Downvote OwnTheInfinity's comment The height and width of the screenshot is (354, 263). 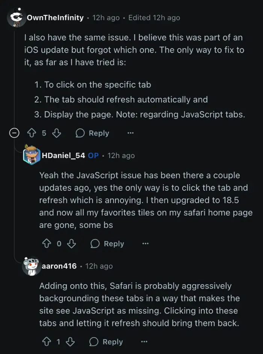(56, 133)
